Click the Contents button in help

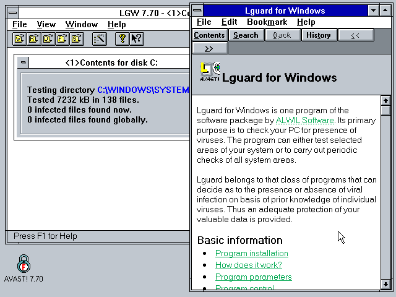(x=210, y=35)
